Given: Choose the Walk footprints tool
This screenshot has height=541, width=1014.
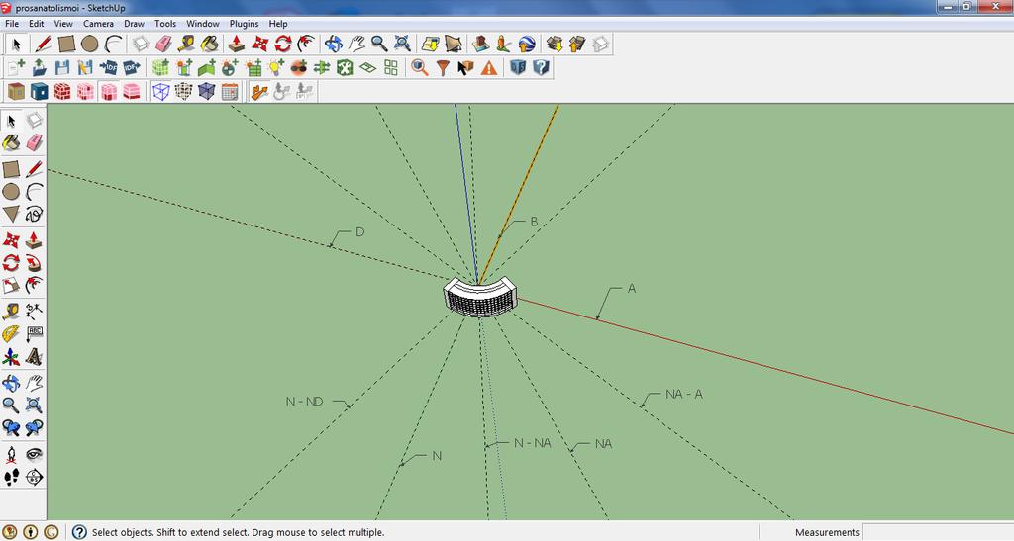Looking at the screenshot, I should [x=11, y=477].
